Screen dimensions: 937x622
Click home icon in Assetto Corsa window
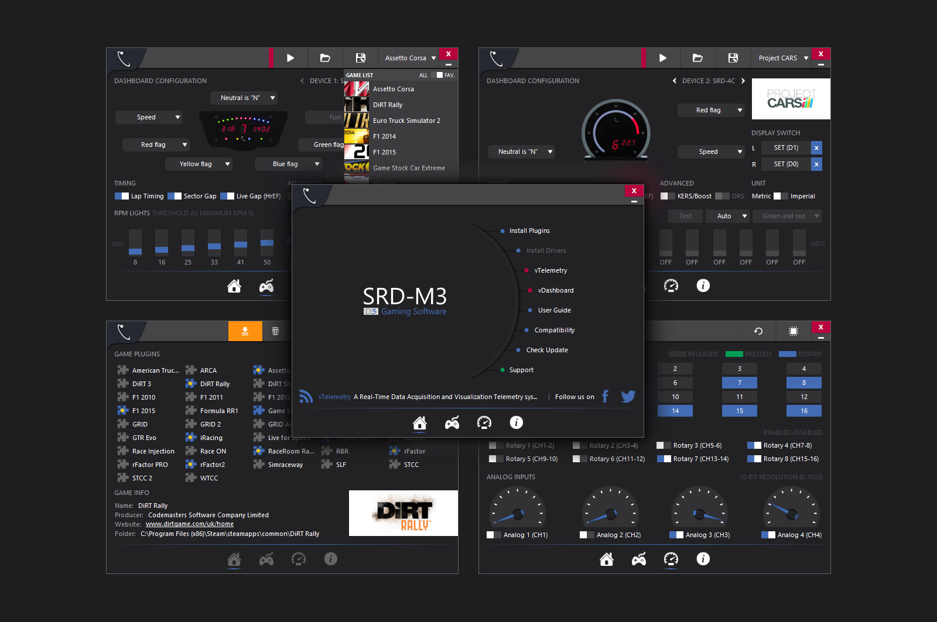click(x=234, y=286)
